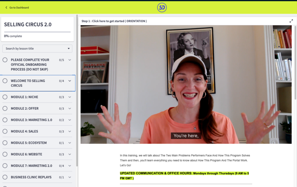297x187 pixels.
Task: Open MODULE 4: SALES section title
Action: pos(25,131)
